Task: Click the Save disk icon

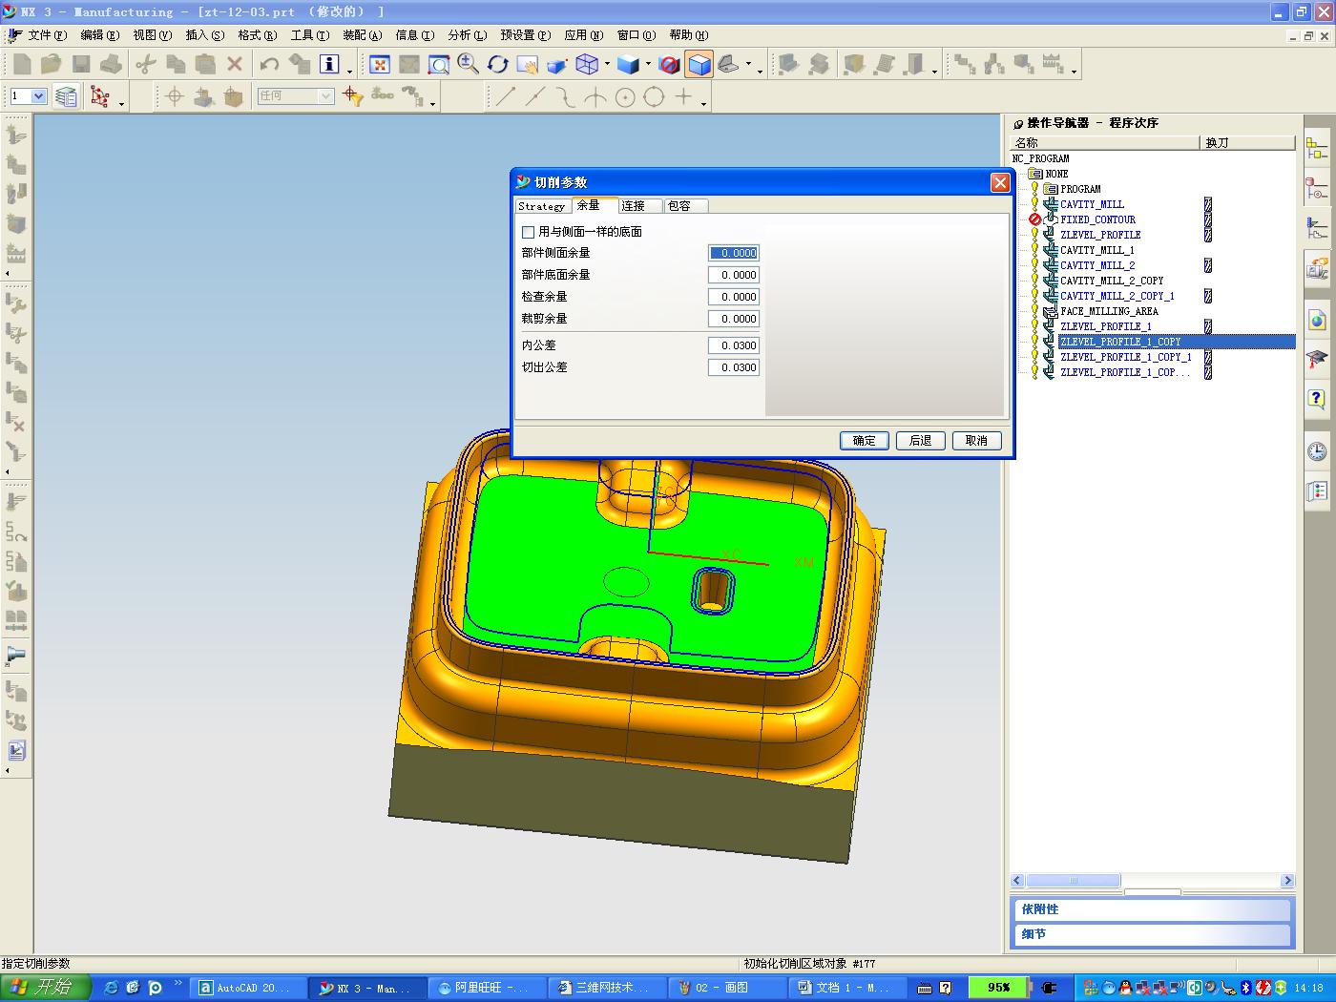Action: point(81,64)
